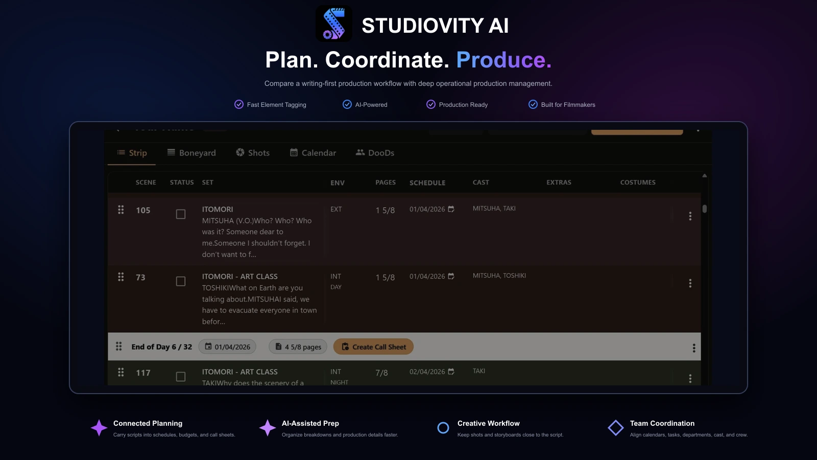Screen dimensions: 817x460
Task: Click the Connected Planning heading
Action: tap(148, 423)
